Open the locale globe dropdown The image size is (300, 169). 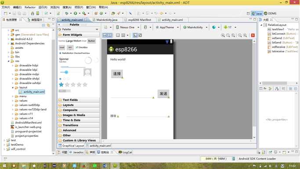coord(216,27)
